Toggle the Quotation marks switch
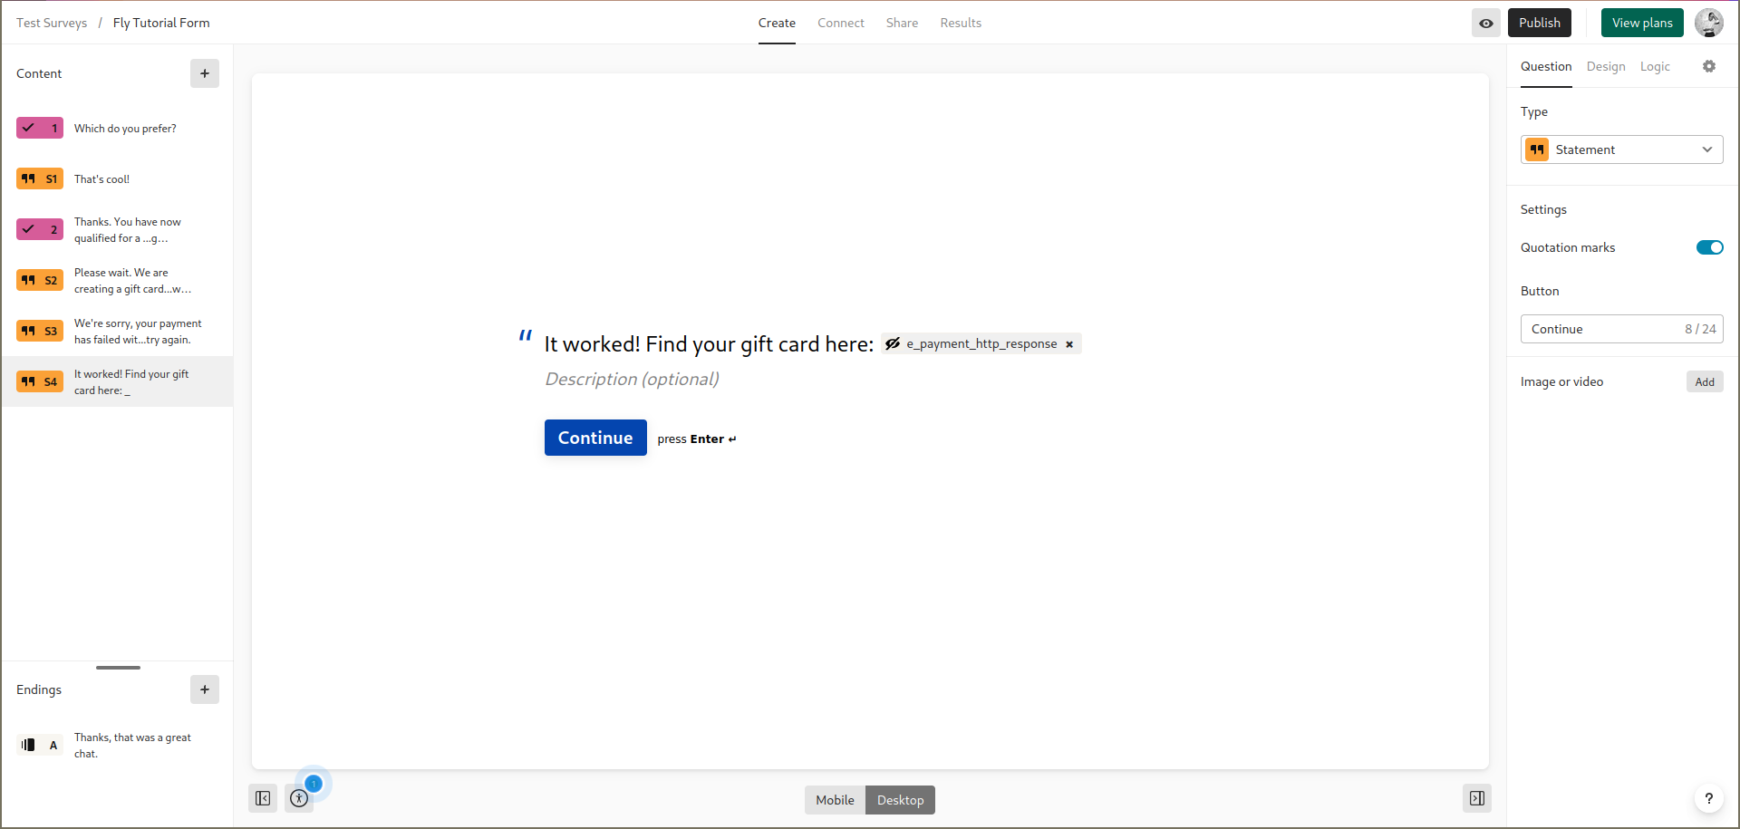The image size is (1740, 829). coord(1710,247)
